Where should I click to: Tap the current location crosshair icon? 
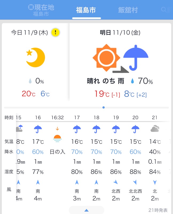coord(31,7)
